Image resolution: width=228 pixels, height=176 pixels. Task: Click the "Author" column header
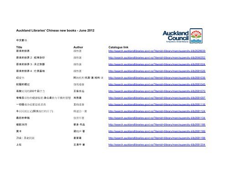tap(78, 47)
